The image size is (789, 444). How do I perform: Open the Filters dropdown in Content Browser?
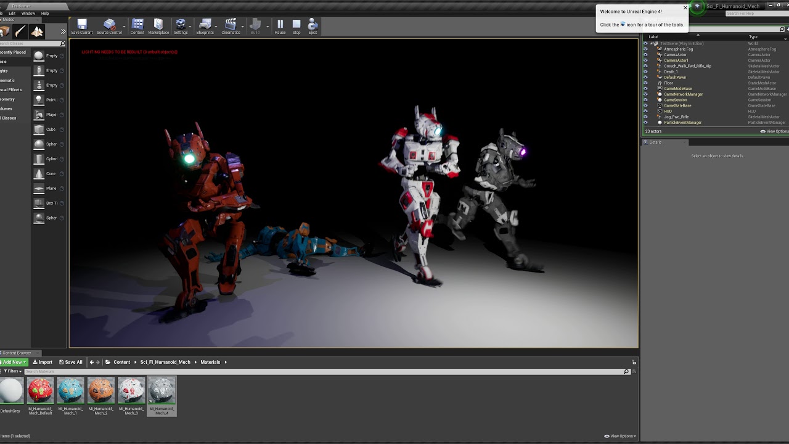tap(13, 371)
